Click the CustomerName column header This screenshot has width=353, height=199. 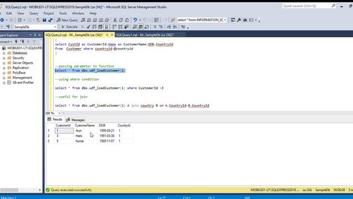point(84,125)
